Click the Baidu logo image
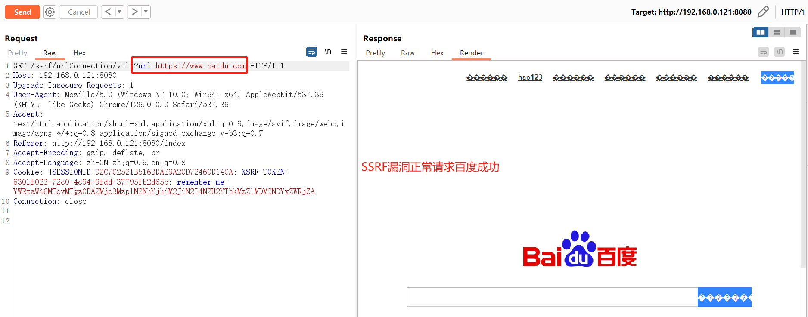Image resolution: width=808 pixels, height=317 pixels. tap(580, 249)
